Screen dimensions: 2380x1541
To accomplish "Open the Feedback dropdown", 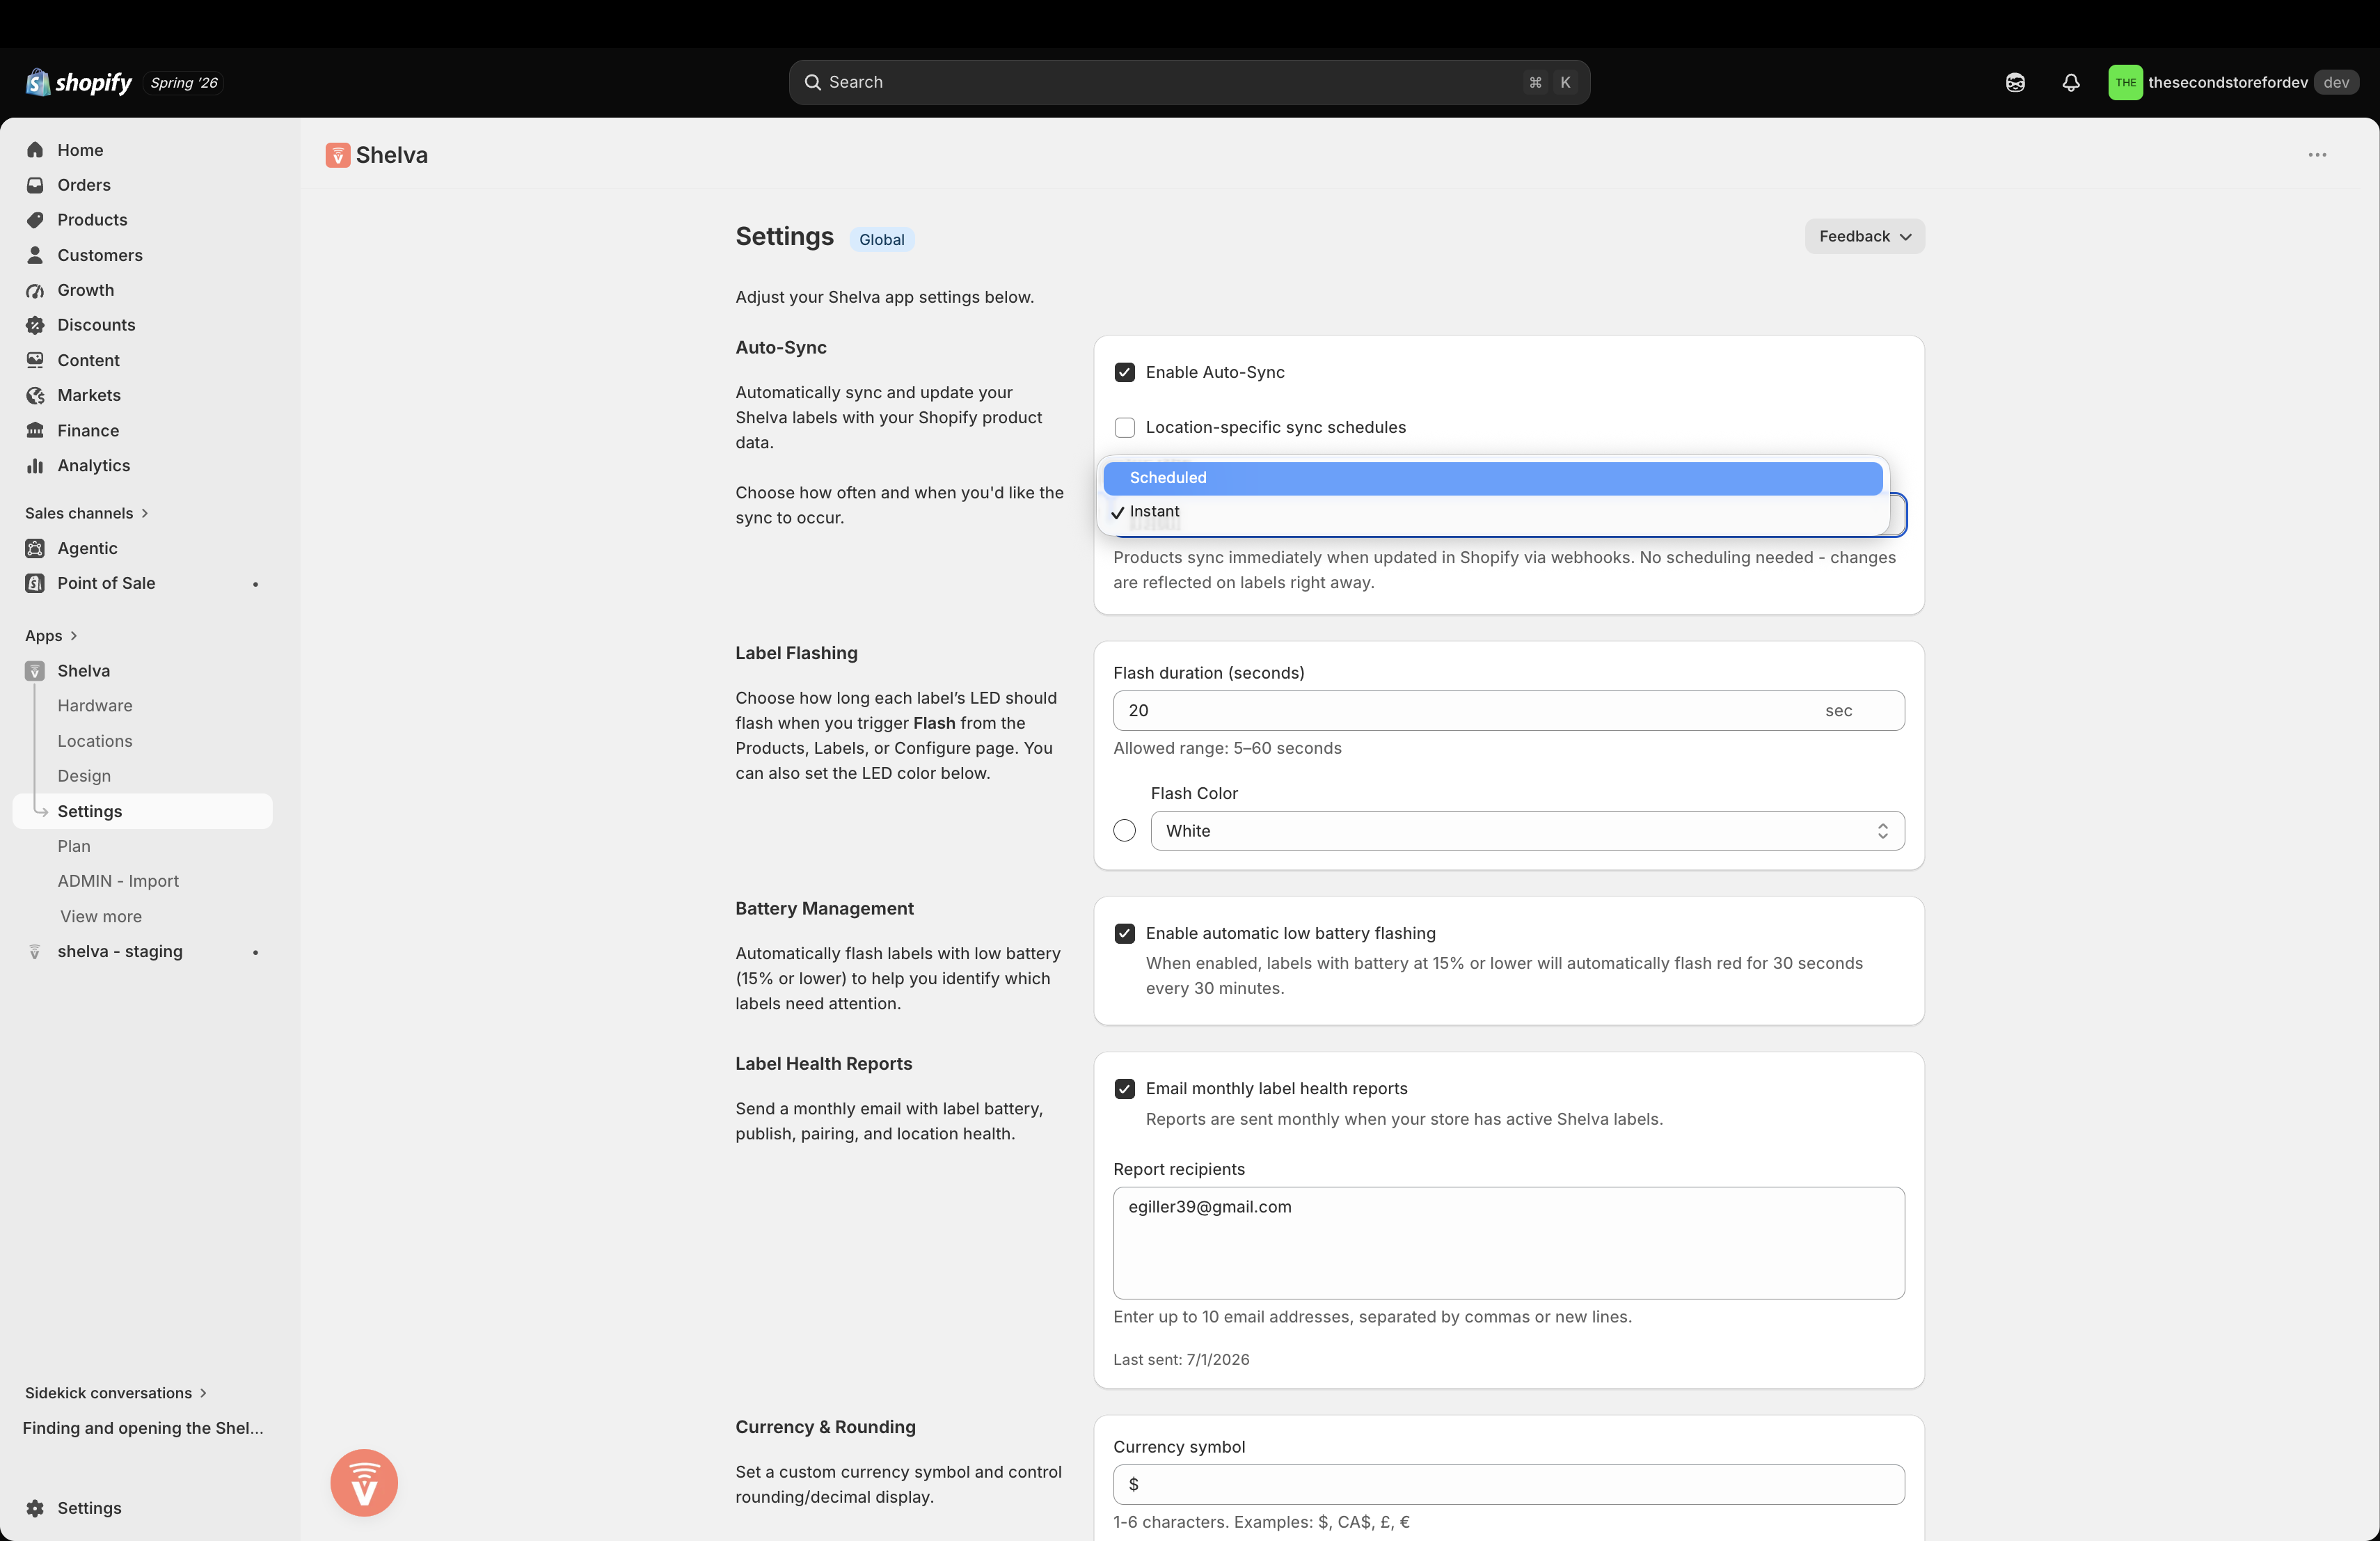I will click(x=1864, y=236).
